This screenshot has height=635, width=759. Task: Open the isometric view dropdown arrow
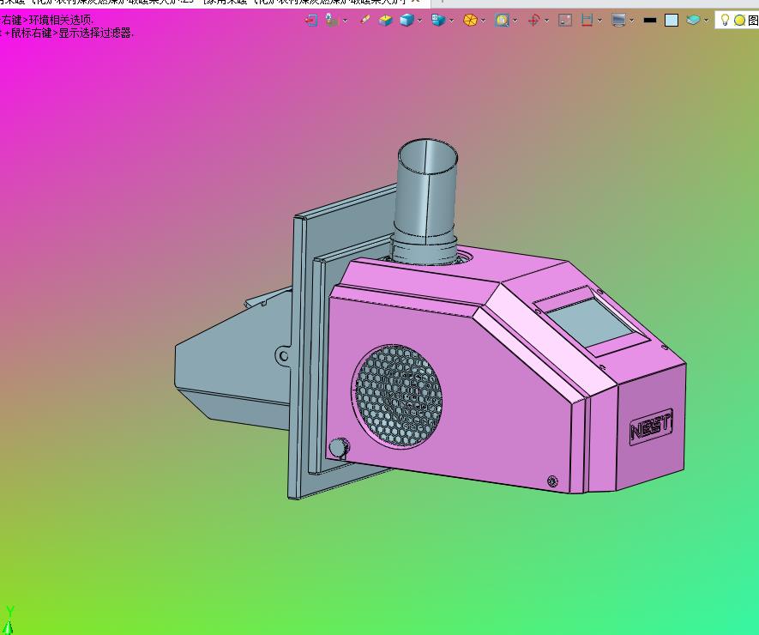(452, 21)
